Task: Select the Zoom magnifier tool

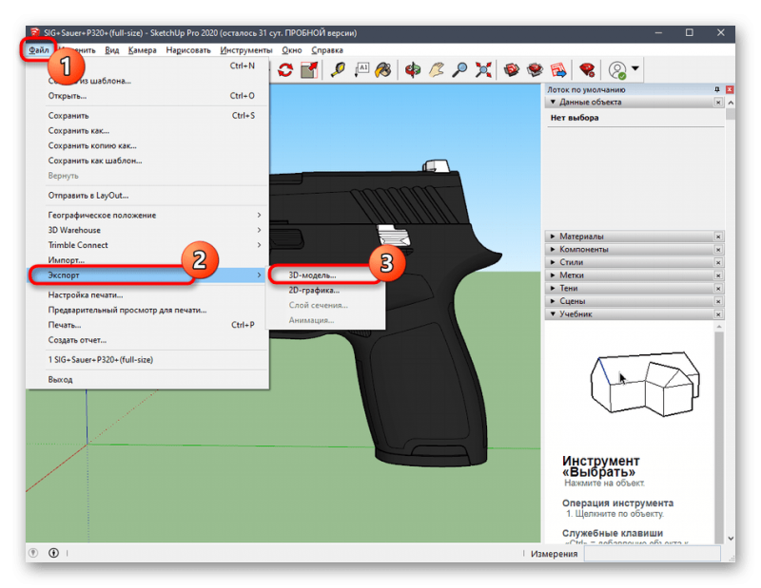Action: pyautogui.click(x=459, y=70)
